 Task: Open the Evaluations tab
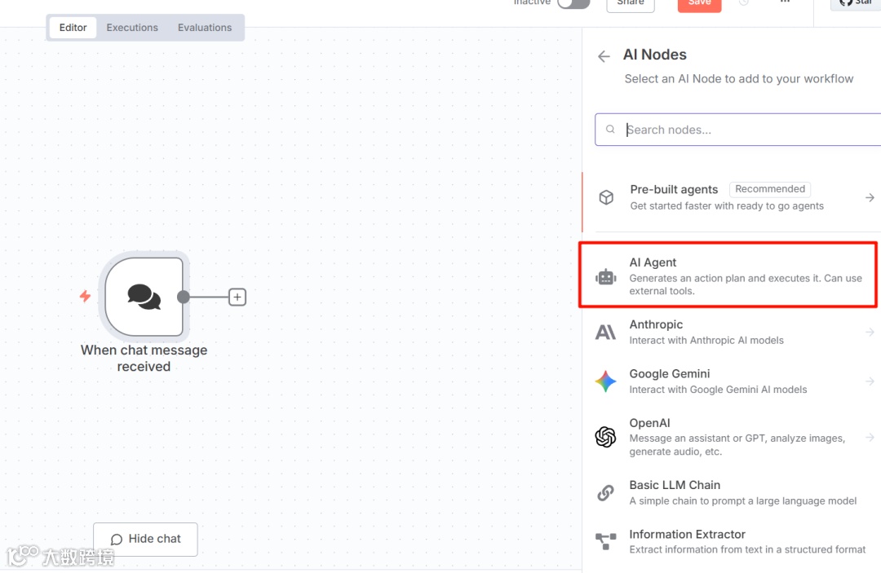tap(205, 28)
